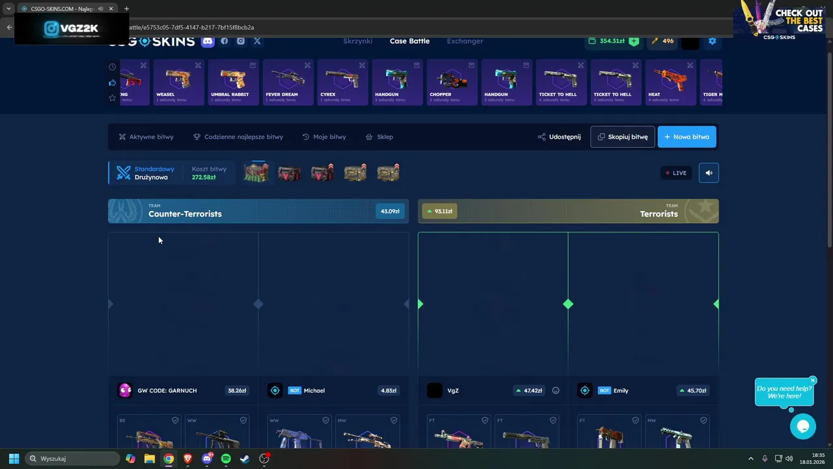Image resolution: width=833 pixels, height=469 pixels.
Task: Click shield icon on GARNUCH's BS item
Action: pyautogui.click(x=175, y=421)
